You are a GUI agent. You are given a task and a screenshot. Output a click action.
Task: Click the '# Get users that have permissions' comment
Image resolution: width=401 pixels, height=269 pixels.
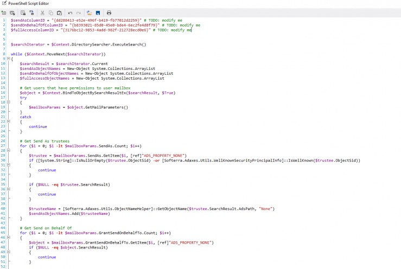75,88
